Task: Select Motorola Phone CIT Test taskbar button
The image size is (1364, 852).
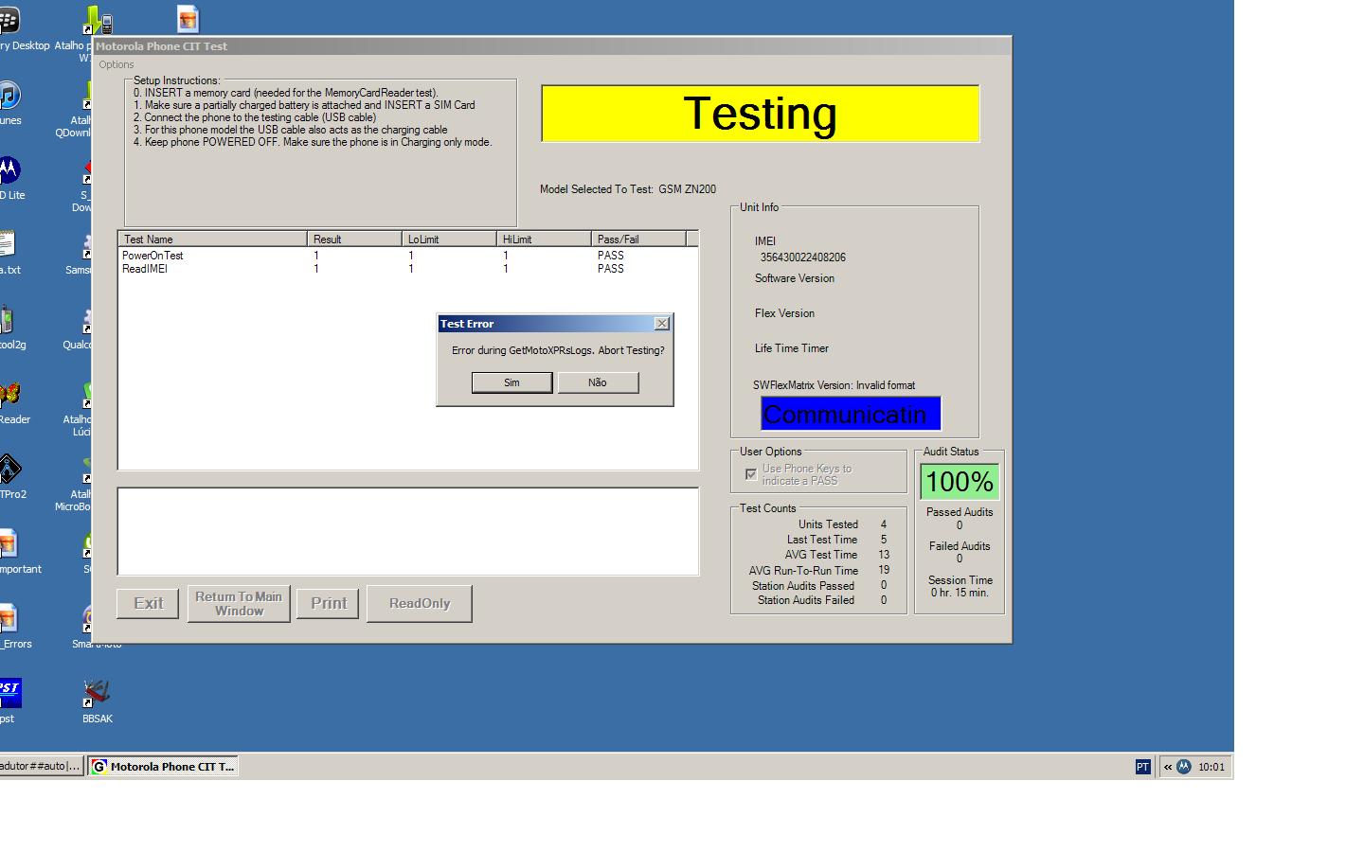Action: (x=163, y=767)
